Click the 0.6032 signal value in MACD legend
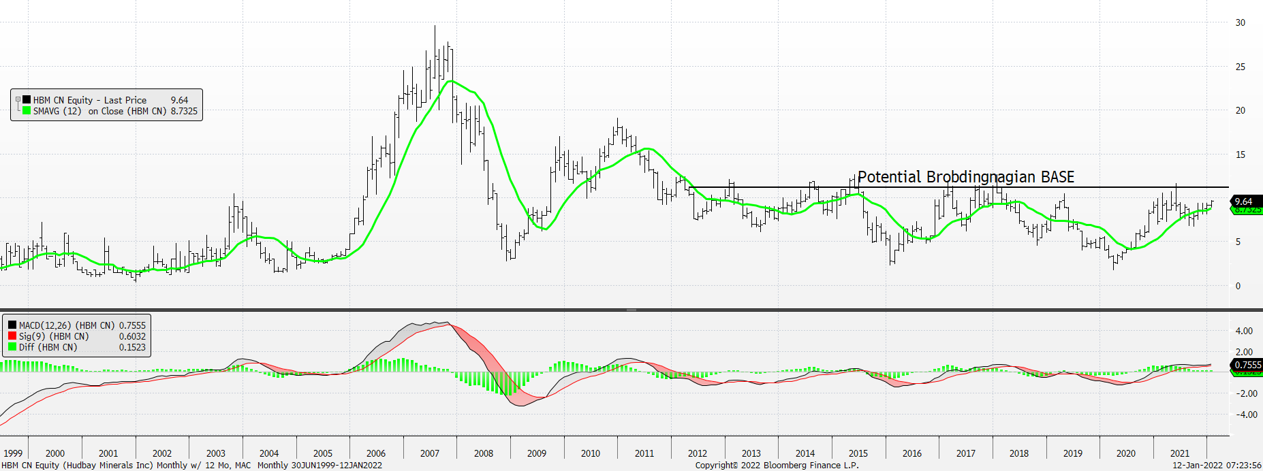 point(132,336)
